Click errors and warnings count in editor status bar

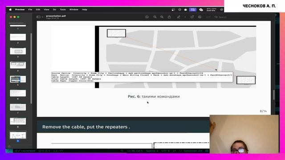click(45, 151)
